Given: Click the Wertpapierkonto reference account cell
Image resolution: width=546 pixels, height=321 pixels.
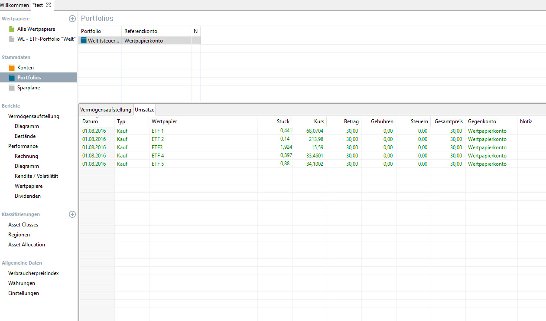Looking at the screenshot, I should coord(156,40).
